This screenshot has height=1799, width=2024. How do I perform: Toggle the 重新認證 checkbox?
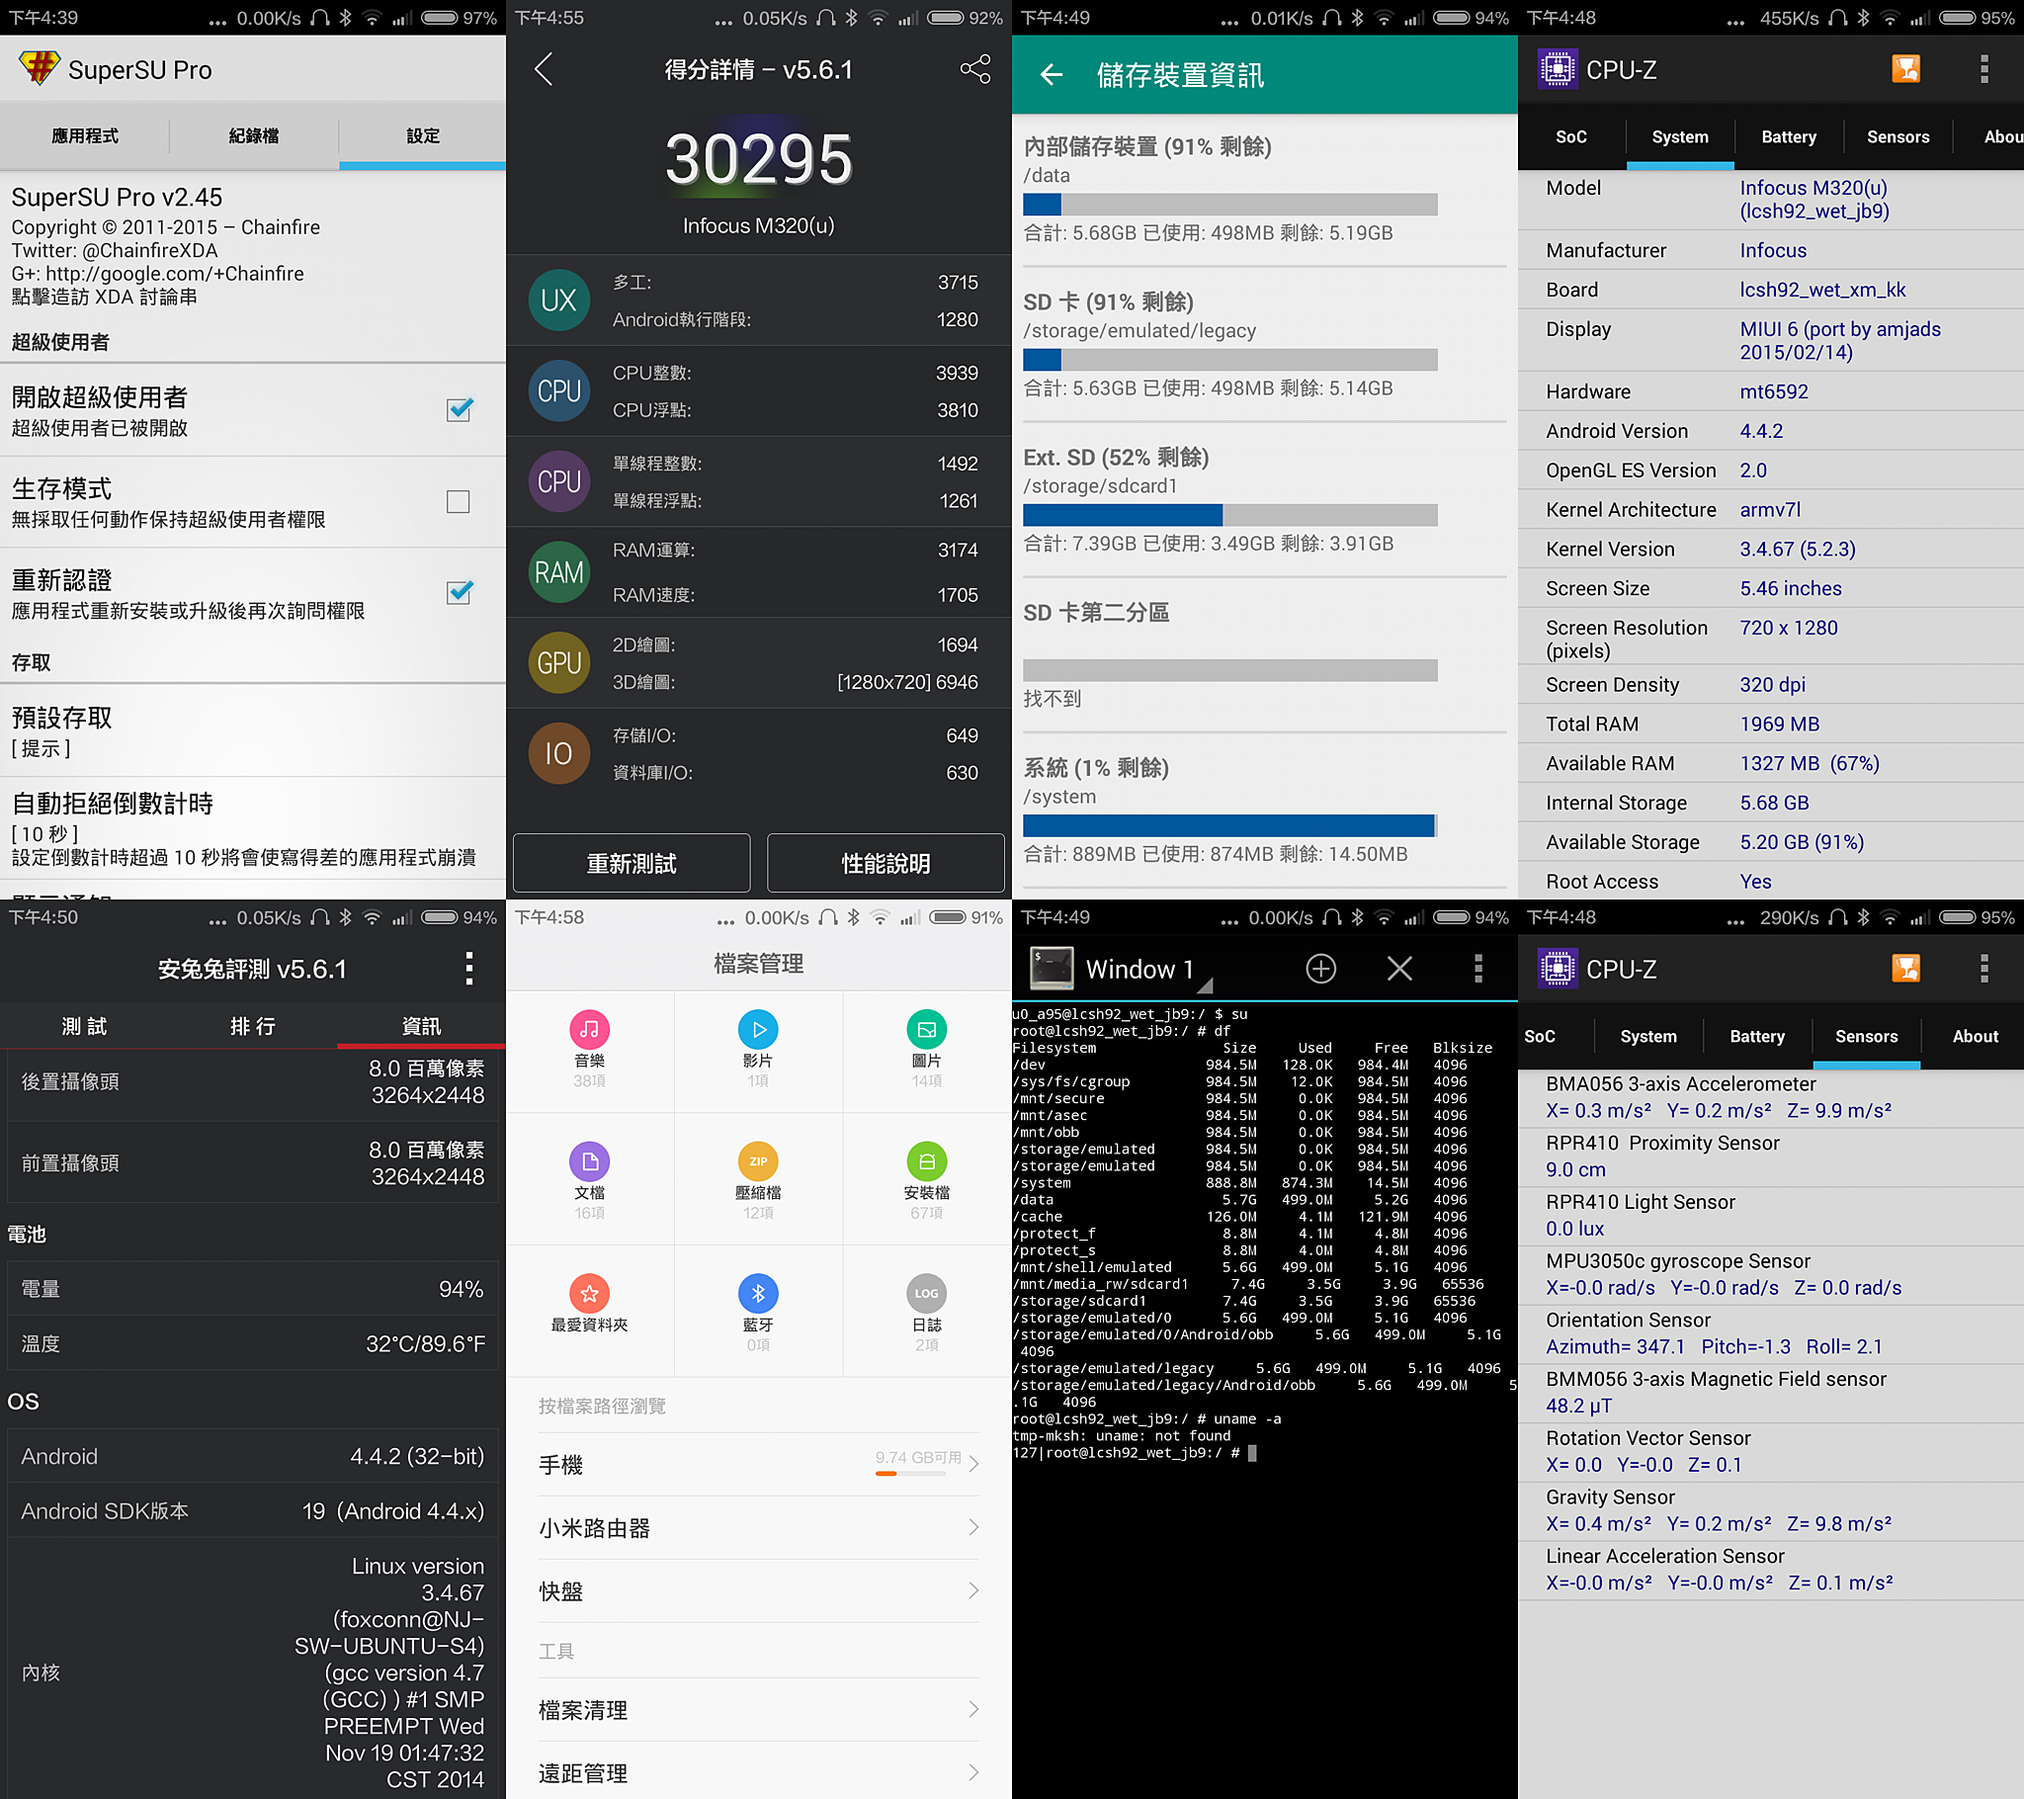(x=460, y=591)
